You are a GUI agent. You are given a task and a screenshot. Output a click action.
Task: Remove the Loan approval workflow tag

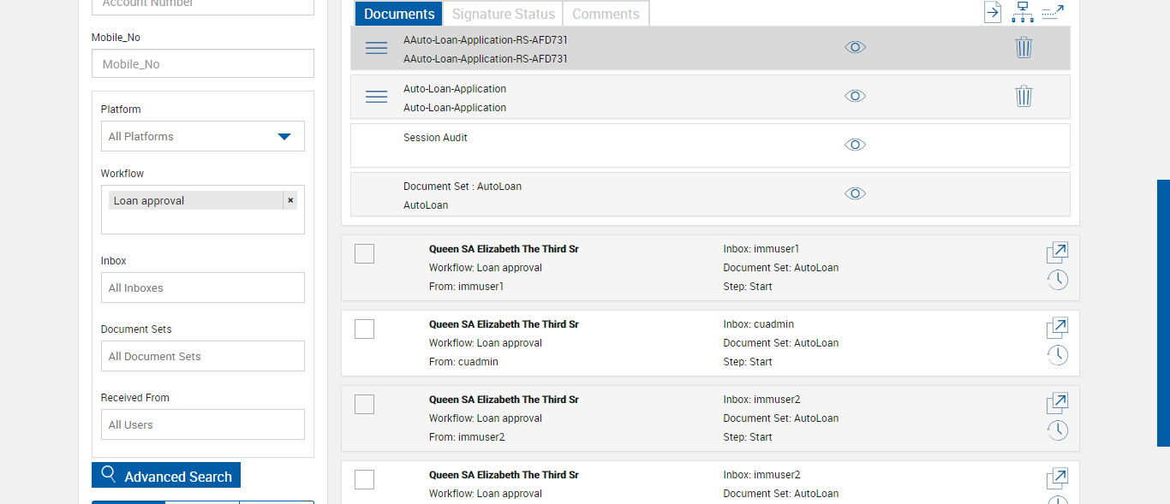click(290, 200)
